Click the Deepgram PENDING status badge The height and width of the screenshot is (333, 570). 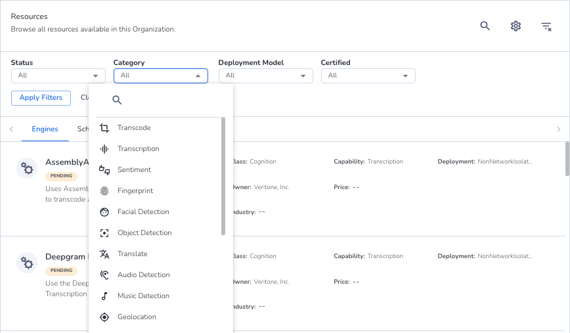click(62, 271)
